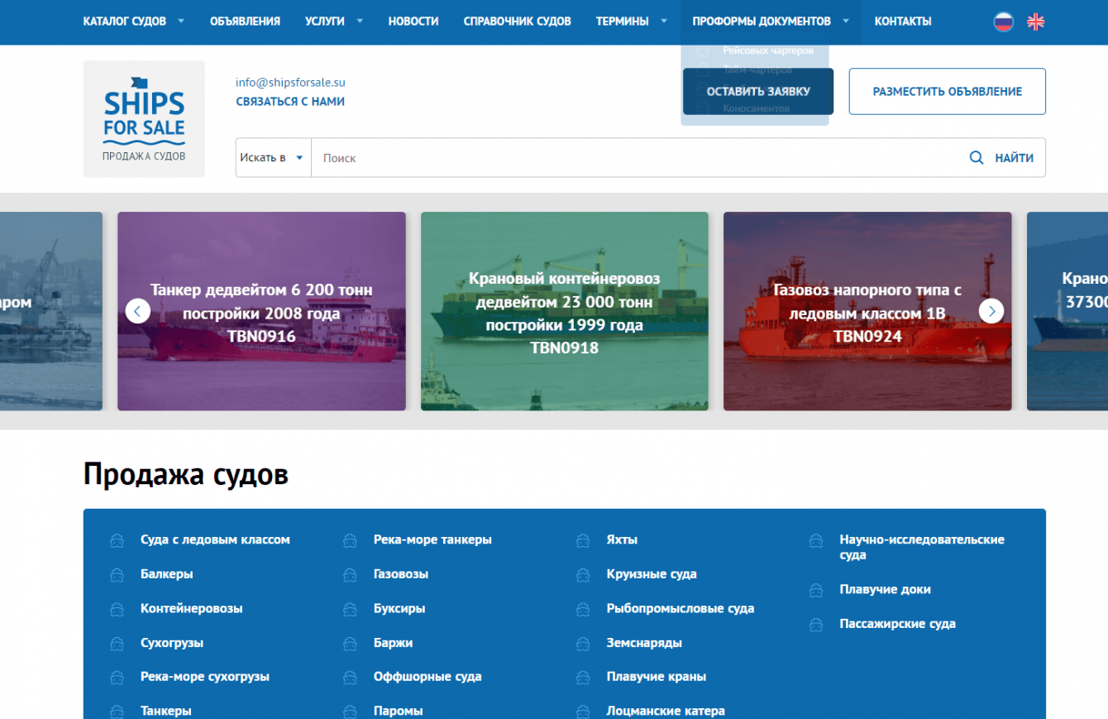Viewport: 1108px width, 719px height.
Task: Click ship icon beside Суда с ледовым классом
Action: point(117,540)
